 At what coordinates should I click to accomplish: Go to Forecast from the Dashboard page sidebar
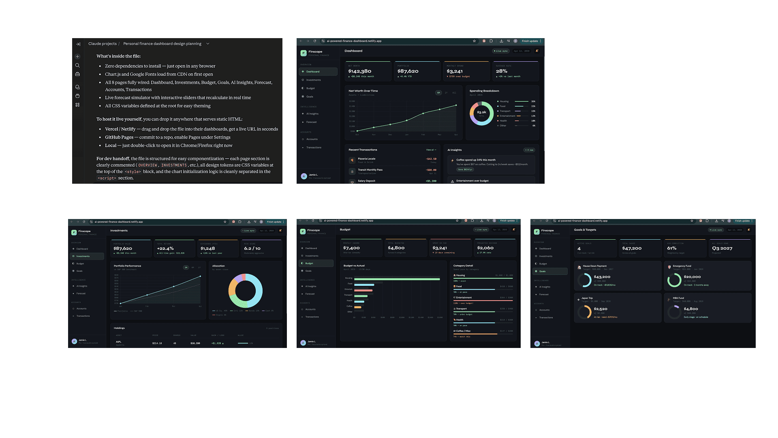[312, 122]
